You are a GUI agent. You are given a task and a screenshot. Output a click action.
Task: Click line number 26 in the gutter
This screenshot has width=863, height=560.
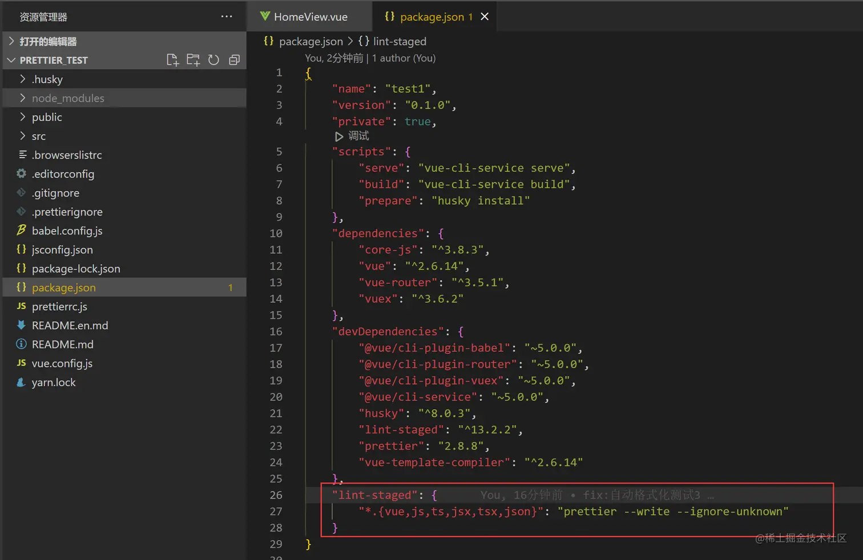click(x=276, y=495)
